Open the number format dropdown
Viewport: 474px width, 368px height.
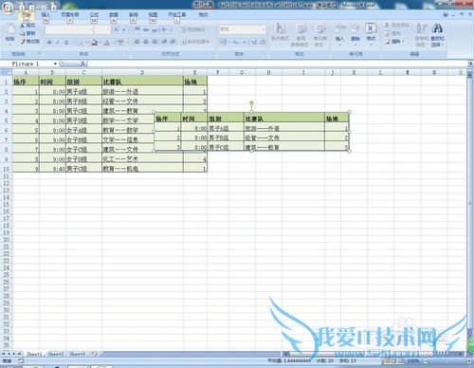click(264, 29)
